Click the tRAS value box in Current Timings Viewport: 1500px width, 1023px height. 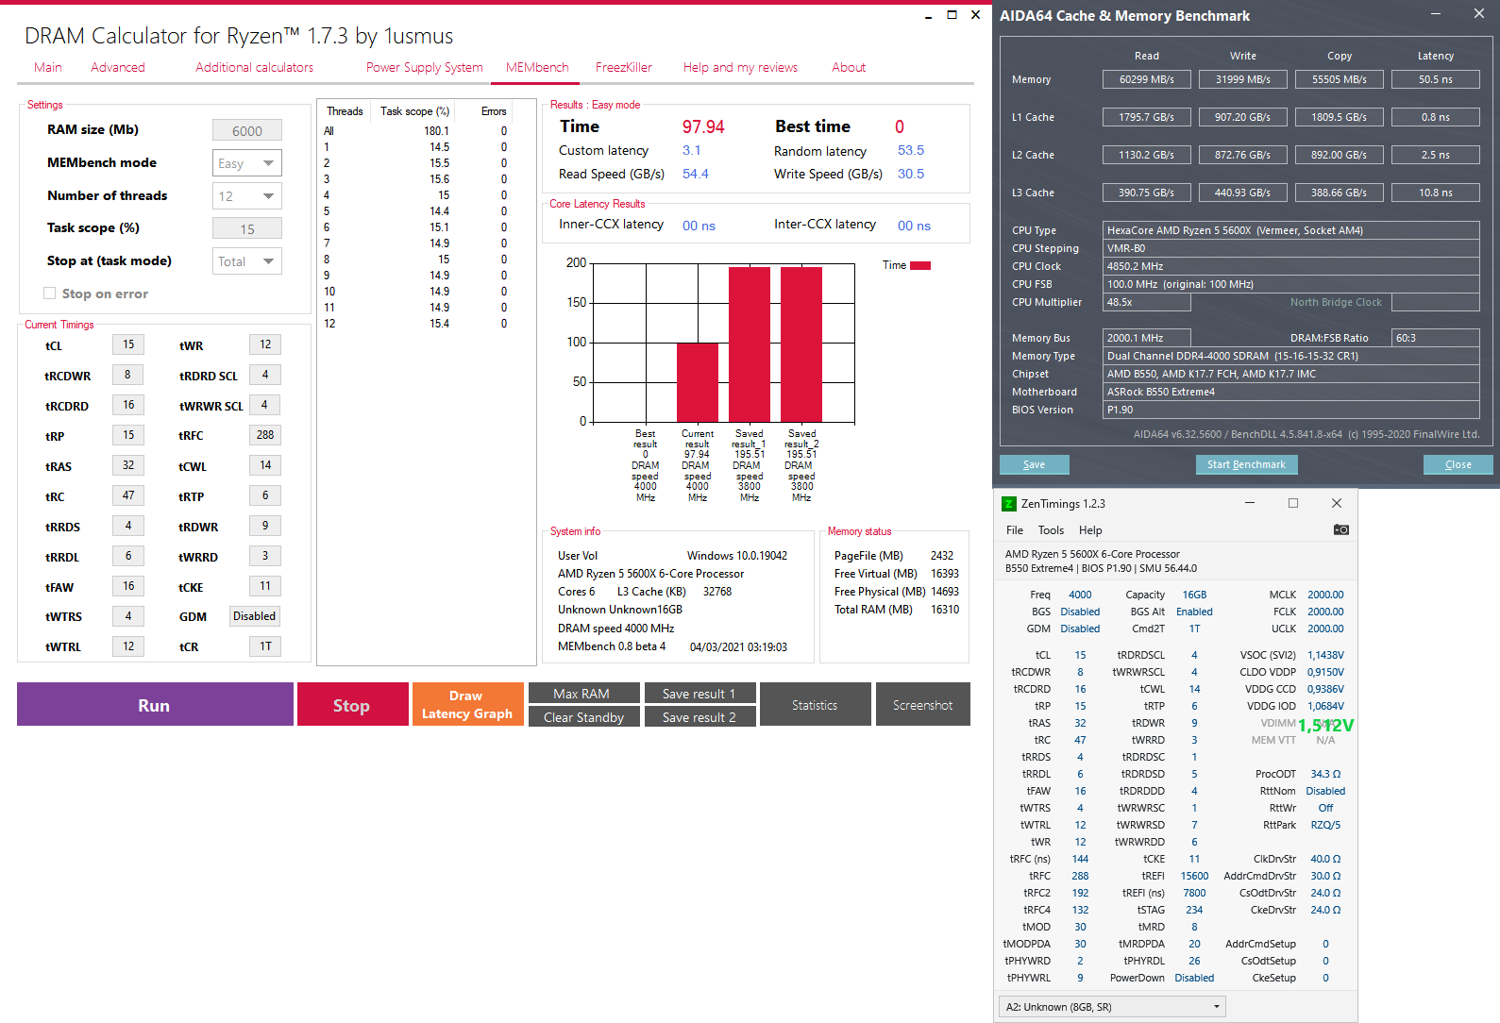(128, 465)
